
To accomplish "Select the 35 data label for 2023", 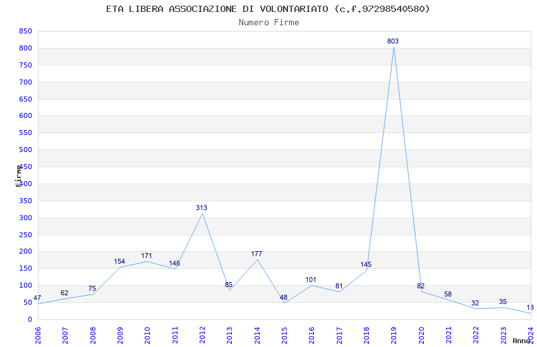I will pos(503,302).
